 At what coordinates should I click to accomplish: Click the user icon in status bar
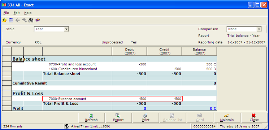(67, 126)
